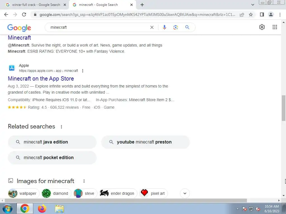Search youtube minecraft preston
The image size is (286, 214).
[x=145, y=142]
